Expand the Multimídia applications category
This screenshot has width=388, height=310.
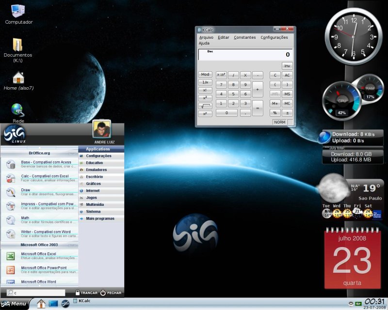[x=101, y=204]
